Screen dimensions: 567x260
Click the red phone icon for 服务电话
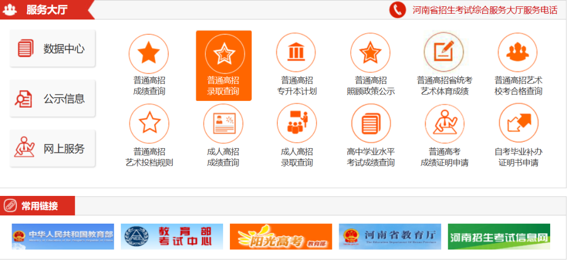tap(397, 9)
